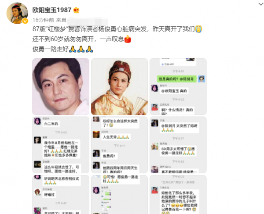
Task: Click the crying emoji in post text
Action: (x=198, y=29)
